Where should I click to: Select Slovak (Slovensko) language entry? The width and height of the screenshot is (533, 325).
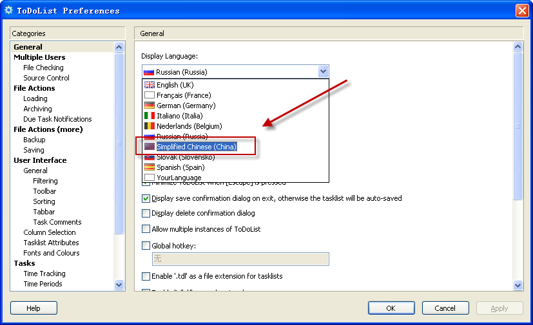click(x=236, y=157)
